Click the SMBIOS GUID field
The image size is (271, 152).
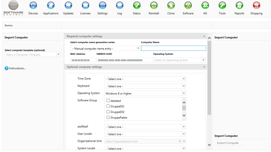(x=124, y=60)
